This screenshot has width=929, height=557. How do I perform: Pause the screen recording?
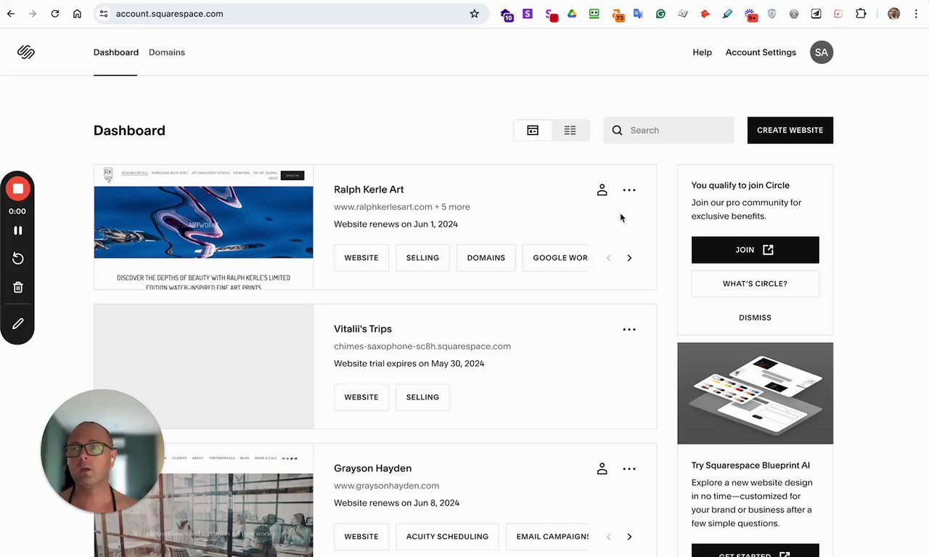[x=17, y=230]
